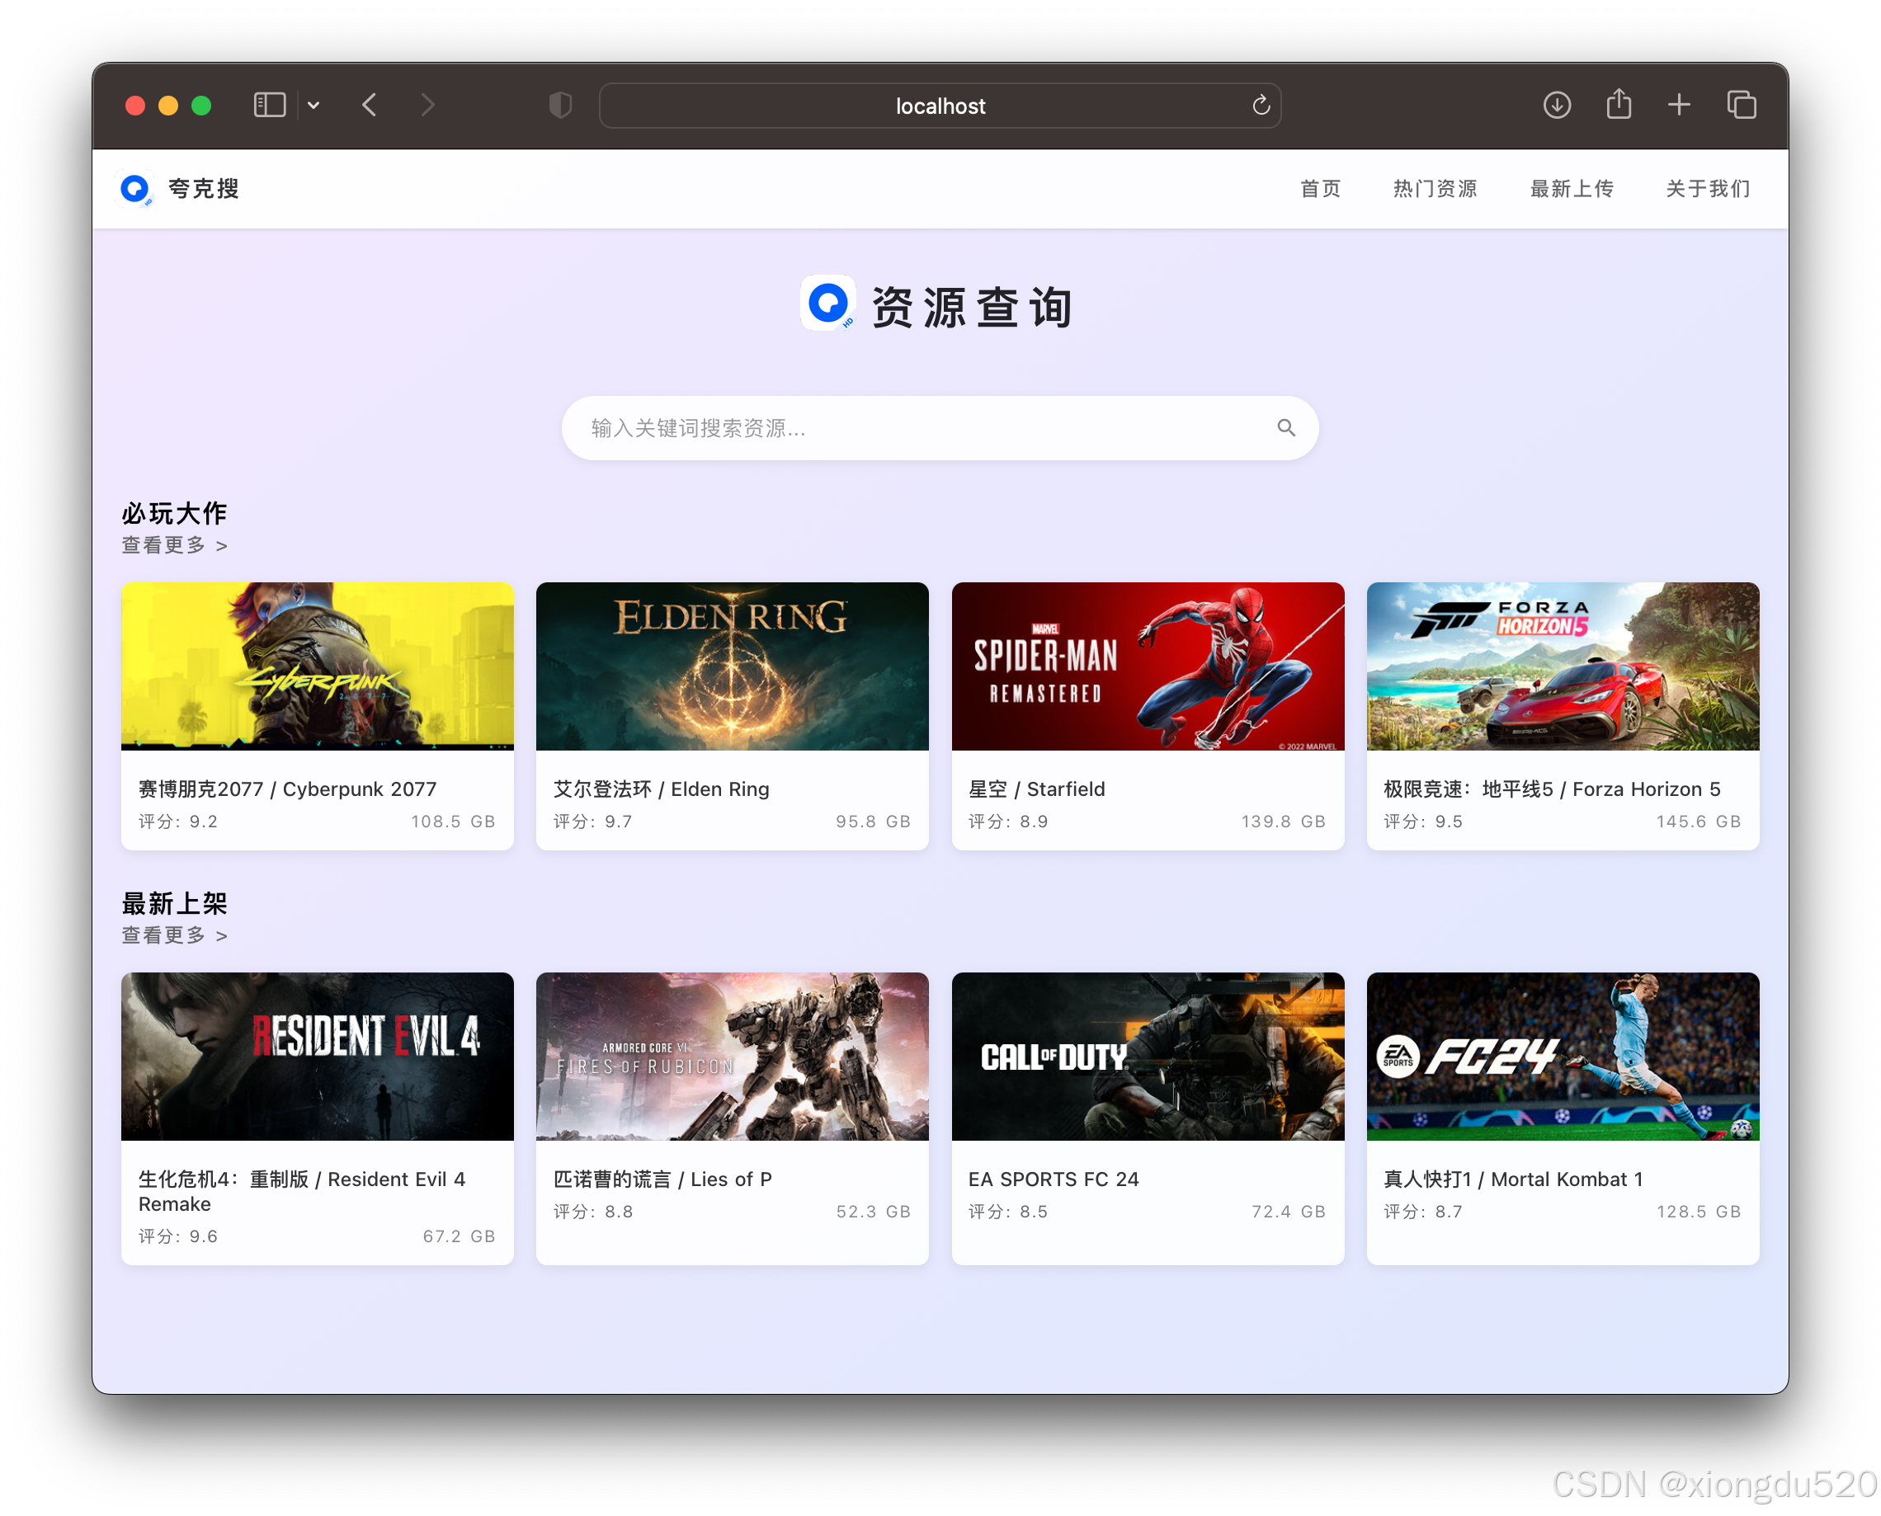
Task: Open the 首页 nav item
Action: (1319, 189)
